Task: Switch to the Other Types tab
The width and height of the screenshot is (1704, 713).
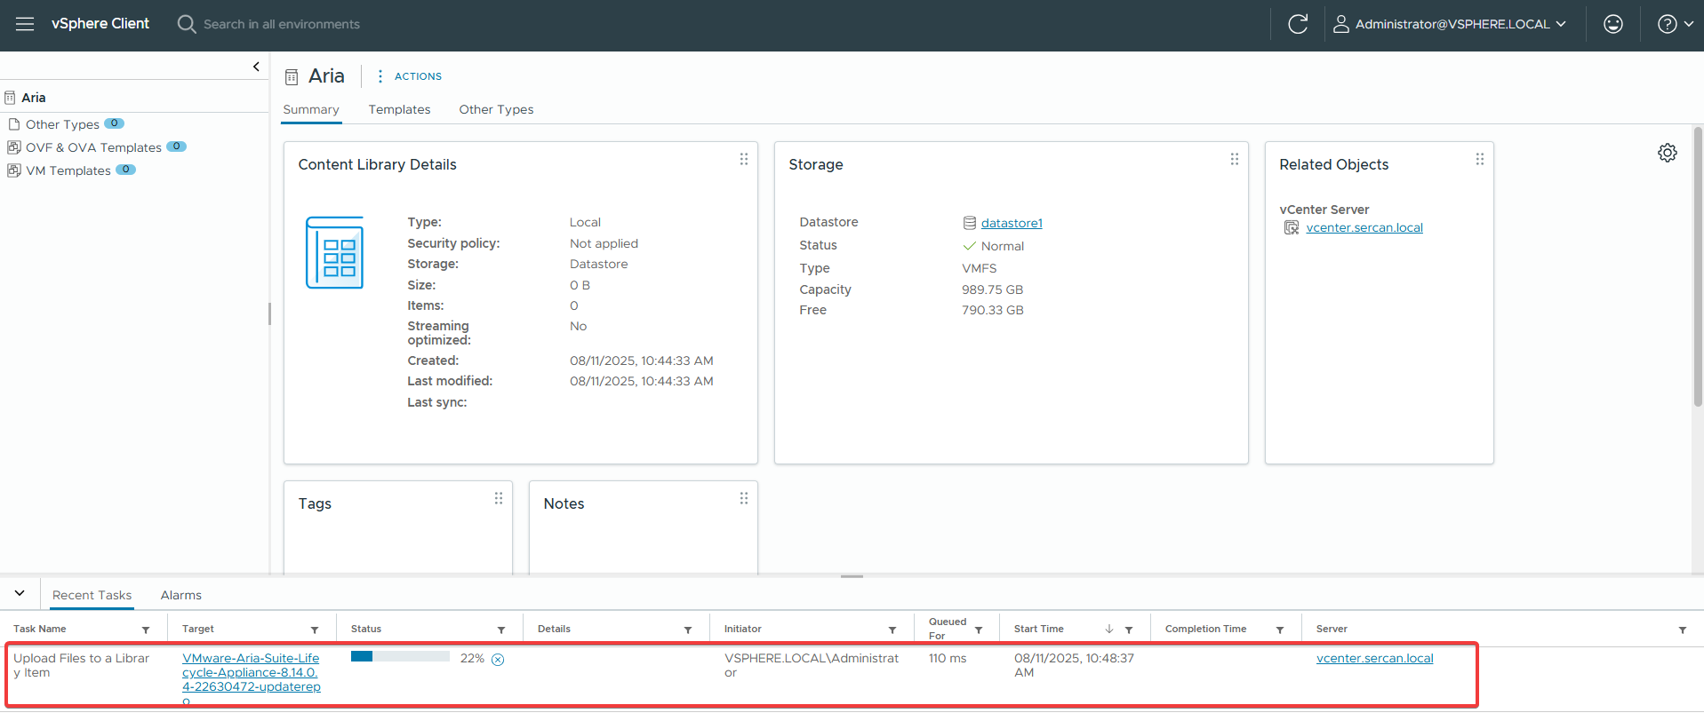Action: (x=496, y=109)
